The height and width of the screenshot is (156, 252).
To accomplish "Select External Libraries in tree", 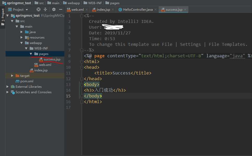I will coord(26,87).
